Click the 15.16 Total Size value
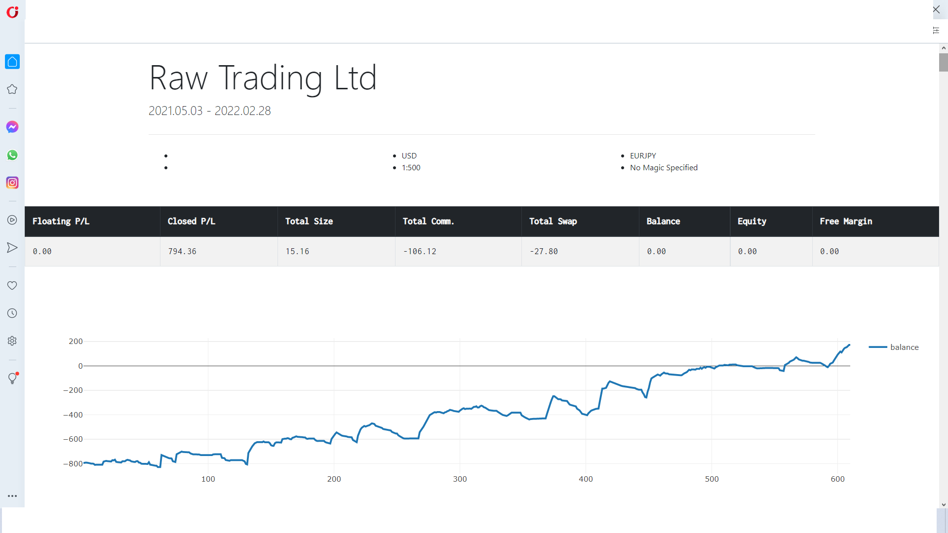The height and width of the screenshot is (533, 948). (x=297, y=251)
